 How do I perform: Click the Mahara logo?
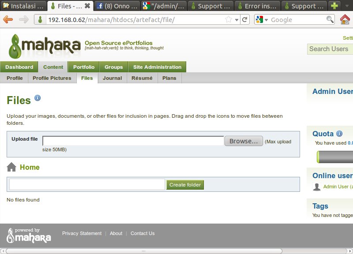coord(45,46)
